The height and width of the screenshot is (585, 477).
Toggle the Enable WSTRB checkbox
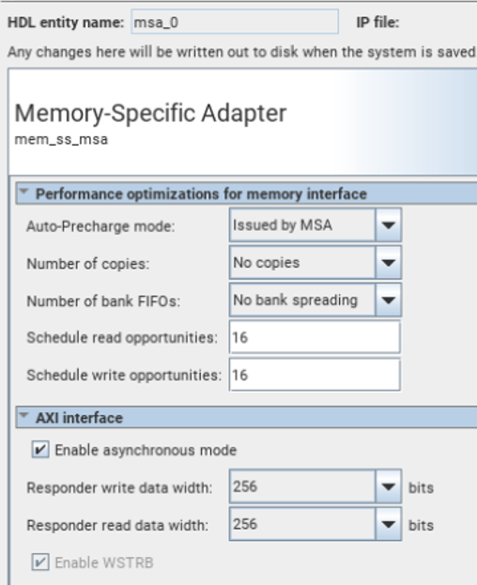pyautogui.click(x=40, y=562)
